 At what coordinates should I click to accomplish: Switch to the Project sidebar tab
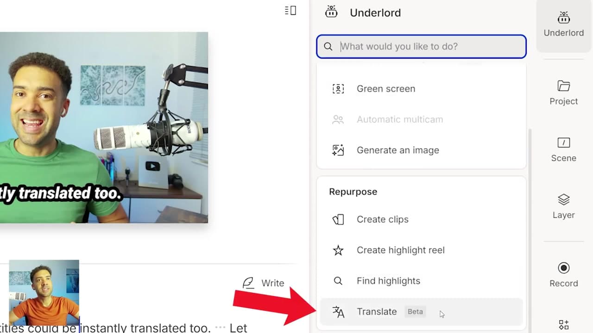coord(563,92)
